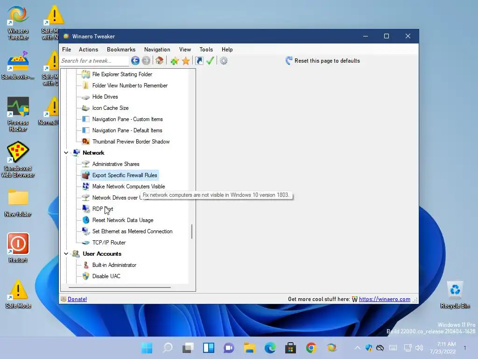The image size is (478, 359).
Task: Open the Bookmarks menu
Action: [x=121, y=50]
